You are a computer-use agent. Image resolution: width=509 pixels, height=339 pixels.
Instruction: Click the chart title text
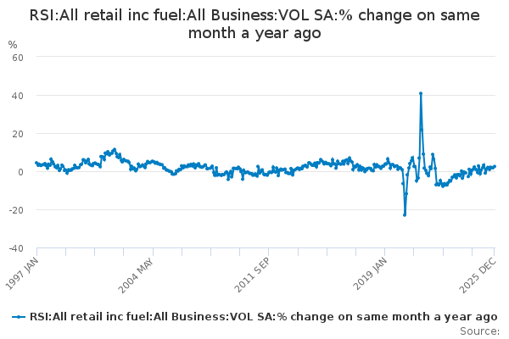(255, 24)
